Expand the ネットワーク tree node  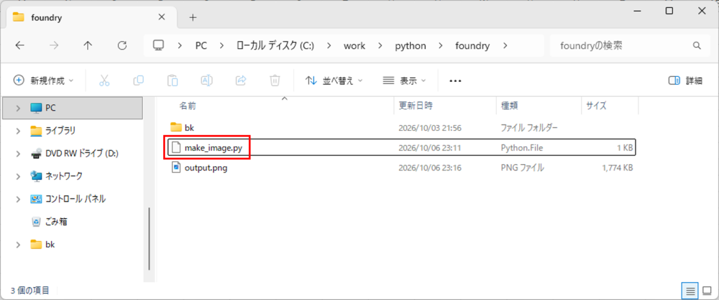click(x=18, y=176)
